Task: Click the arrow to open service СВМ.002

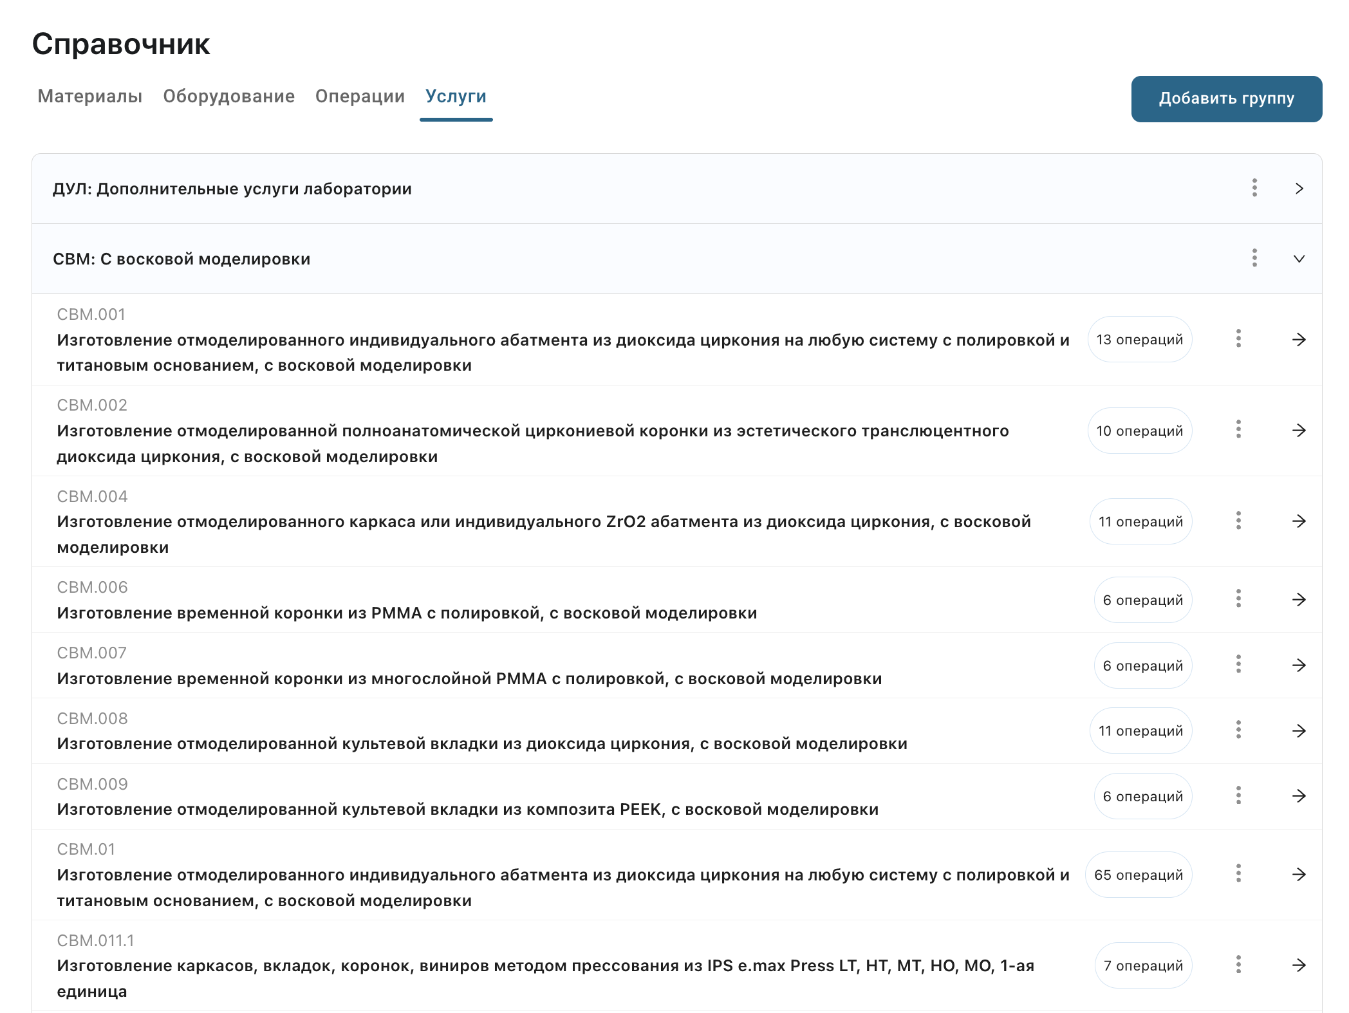Action: [x=1299, y=430]
